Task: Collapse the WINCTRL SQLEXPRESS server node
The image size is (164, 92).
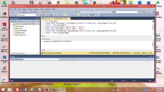Action: [x=11, y=24]
